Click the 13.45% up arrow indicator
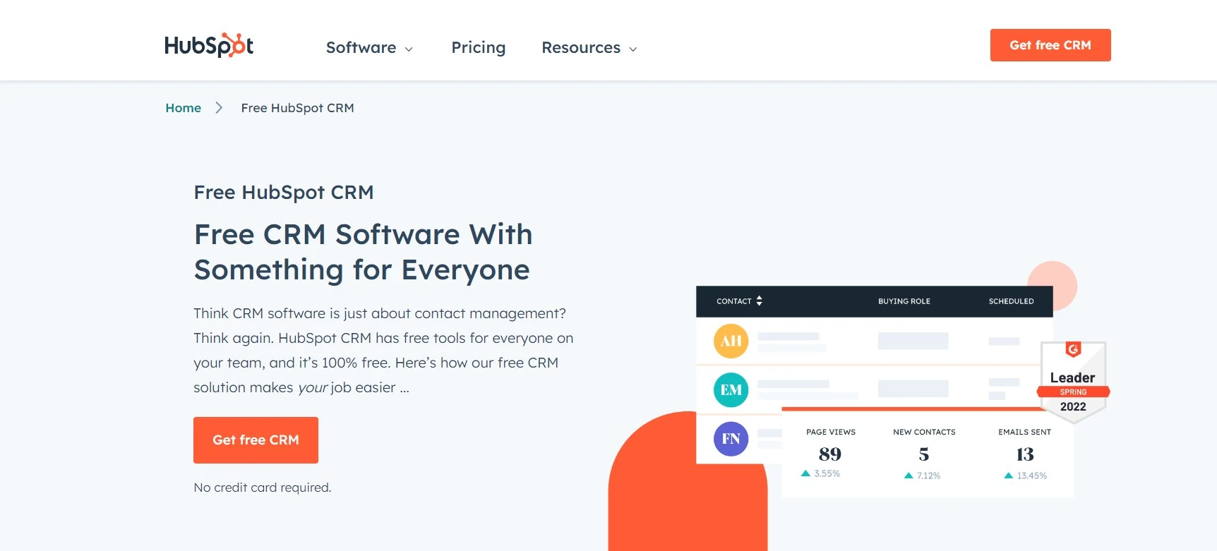 pos(1009,476)
